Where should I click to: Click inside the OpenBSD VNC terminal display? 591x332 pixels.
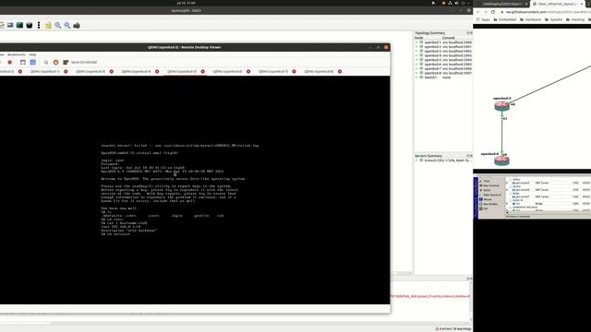[x=195, y=190]
